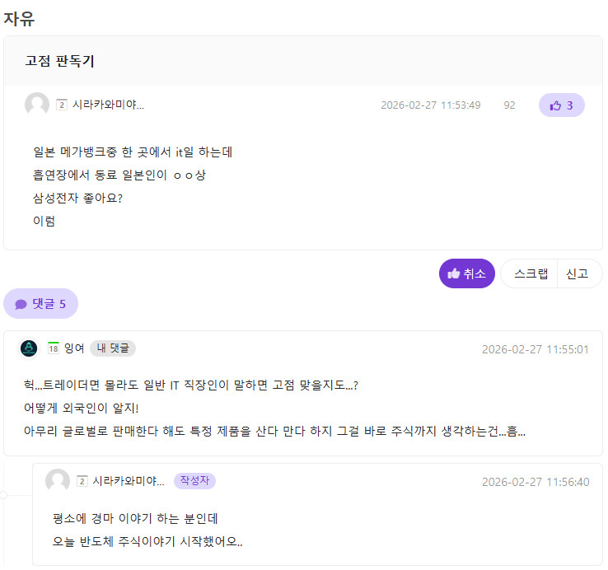
Task: Click commenter 잉여's dark profile avatar
Action: 29,348
